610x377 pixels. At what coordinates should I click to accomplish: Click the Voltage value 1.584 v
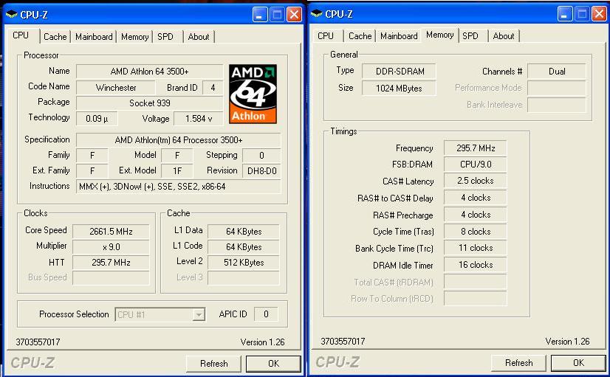click(199, 119)
